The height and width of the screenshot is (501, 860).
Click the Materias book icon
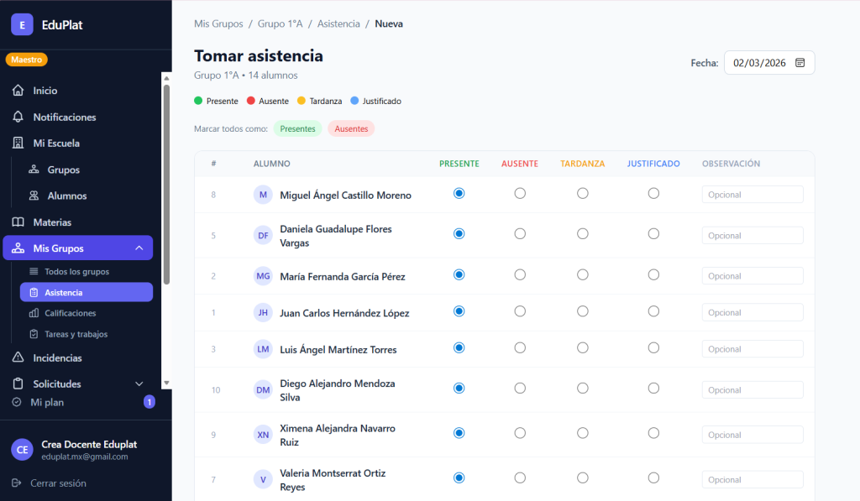point(18,222)
